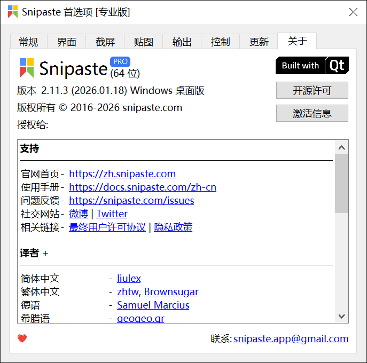
Task: Open the 最终用户许可协议 link
Action: pos(107,227)
